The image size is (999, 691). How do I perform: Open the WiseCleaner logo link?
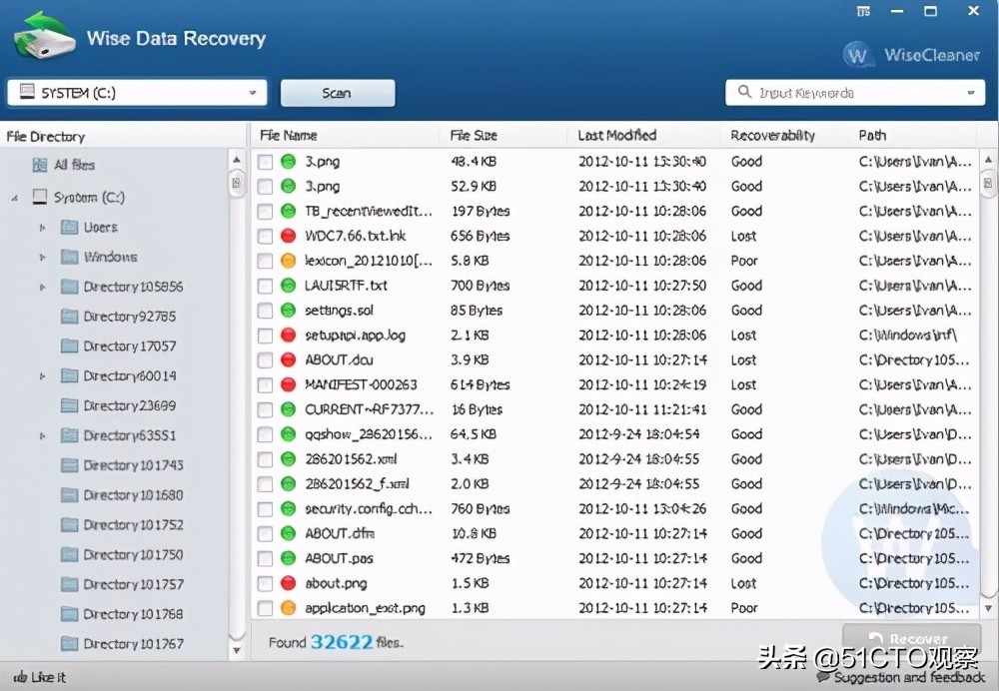point(912,55)
